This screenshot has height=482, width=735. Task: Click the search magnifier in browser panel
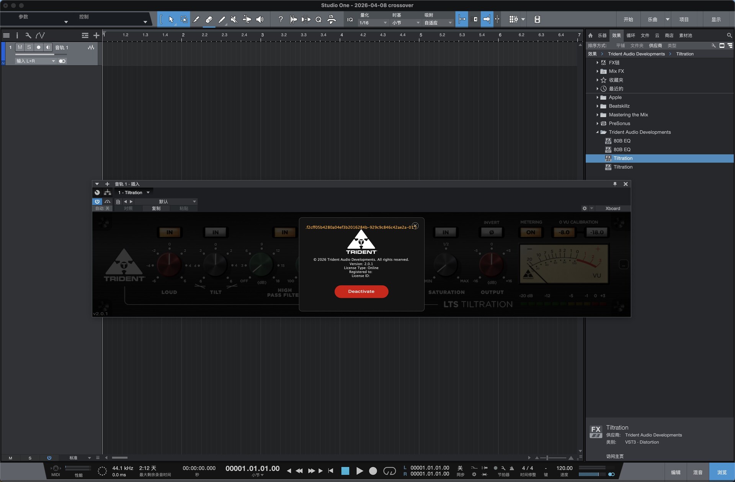pyautogui.click(x=729, y=35)
